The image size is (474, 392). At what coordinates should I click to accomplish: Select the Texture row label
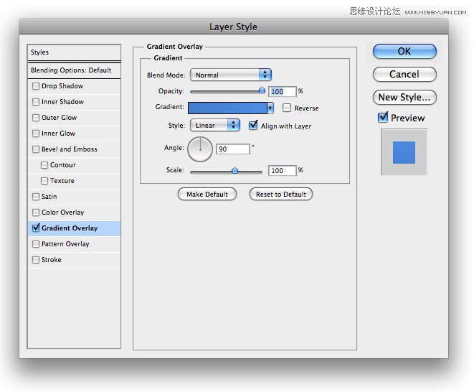[62, 180]
